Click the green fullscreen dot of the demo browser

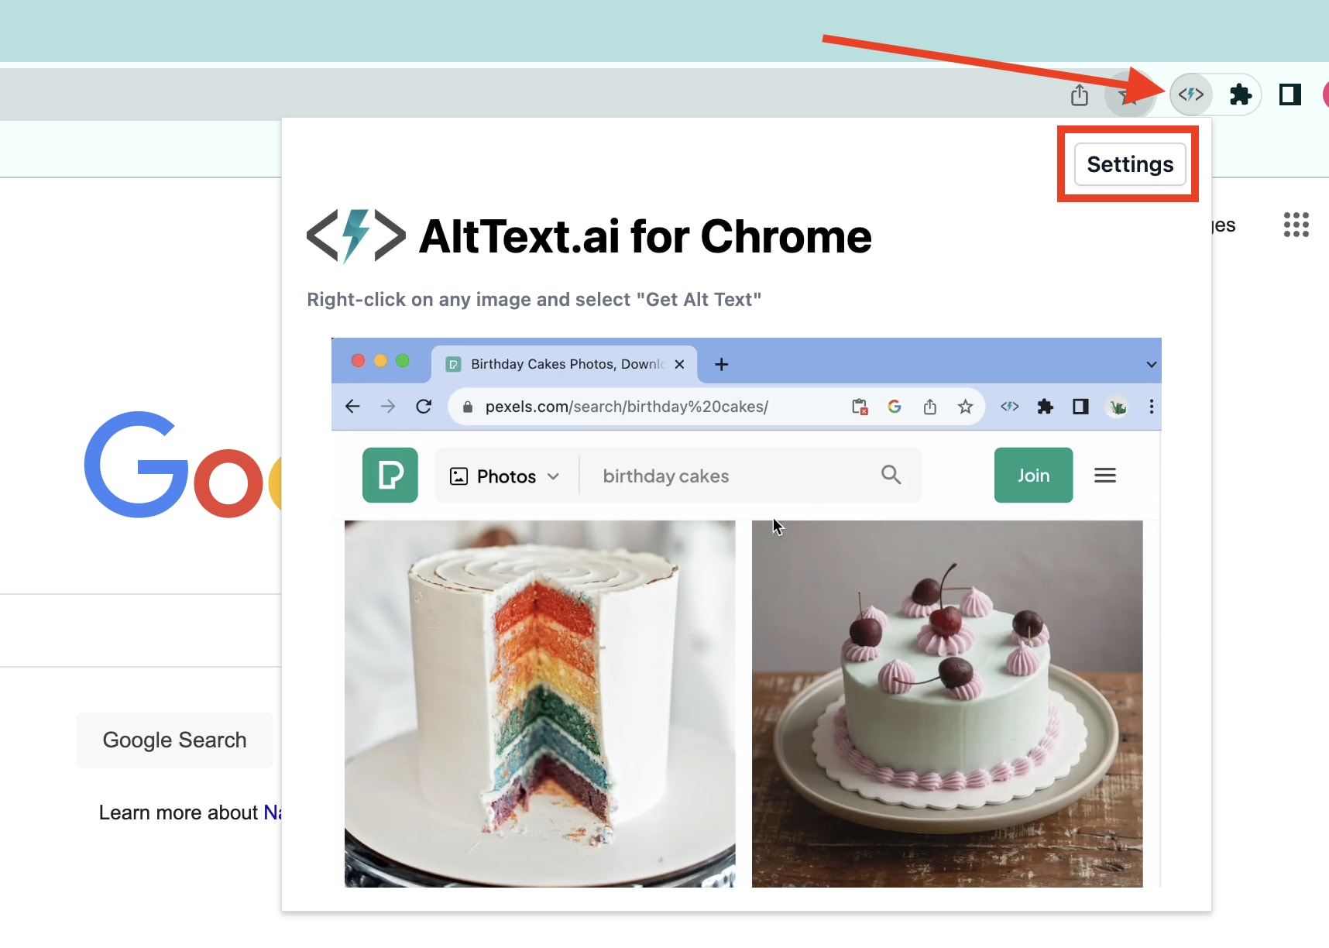coord(402,361)
